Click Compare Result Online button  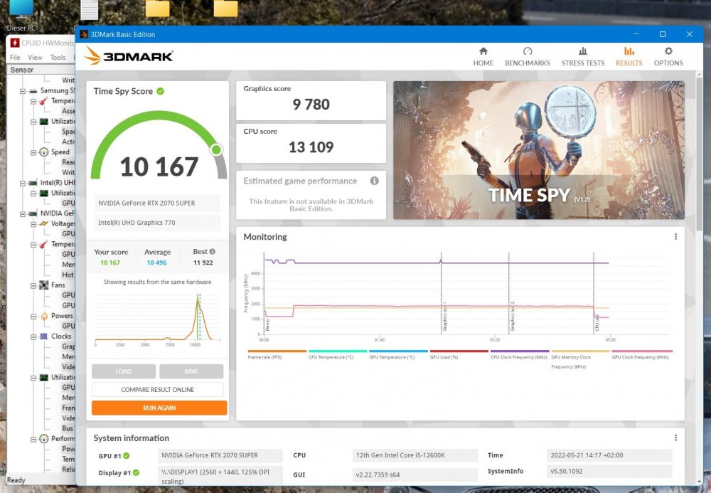157,390
